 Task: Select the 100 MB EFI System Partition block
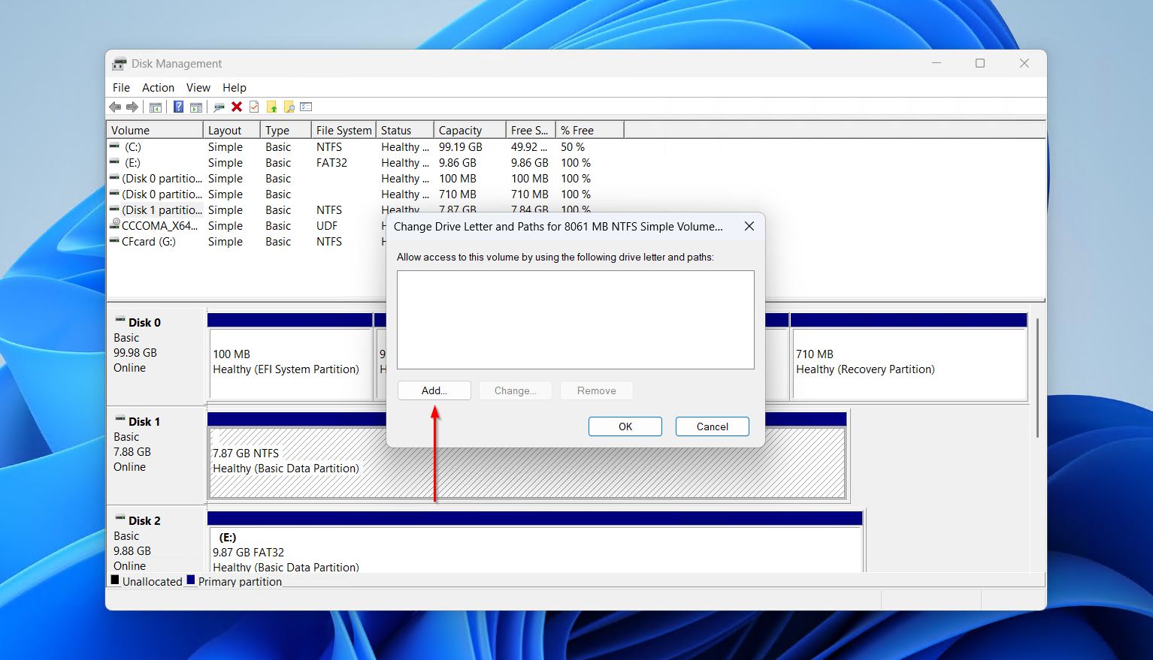(x=289, y=360)
